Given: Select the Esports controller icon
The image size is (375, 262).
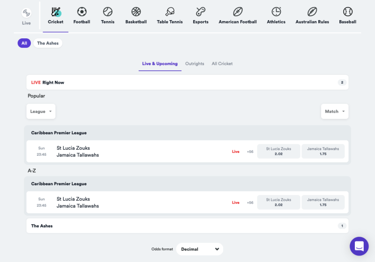Looking at the screenshot, I should [201, 12].
